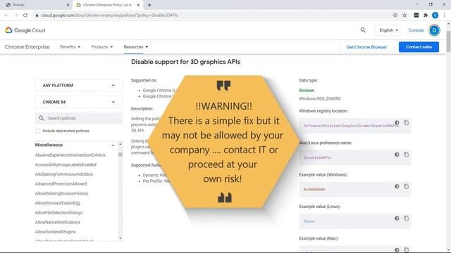Toggle dark theme for Example value (Linux)
451x253 pixels.
[x=397, y=219]
